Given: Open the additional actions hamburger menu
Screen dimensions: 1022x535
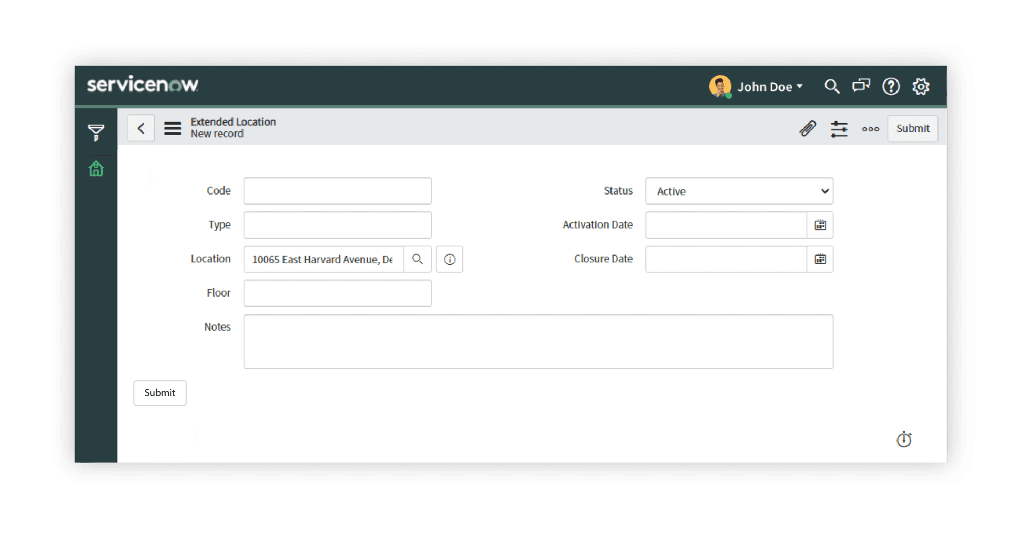Looking at the screenshot, I should [x=172, y=128].
